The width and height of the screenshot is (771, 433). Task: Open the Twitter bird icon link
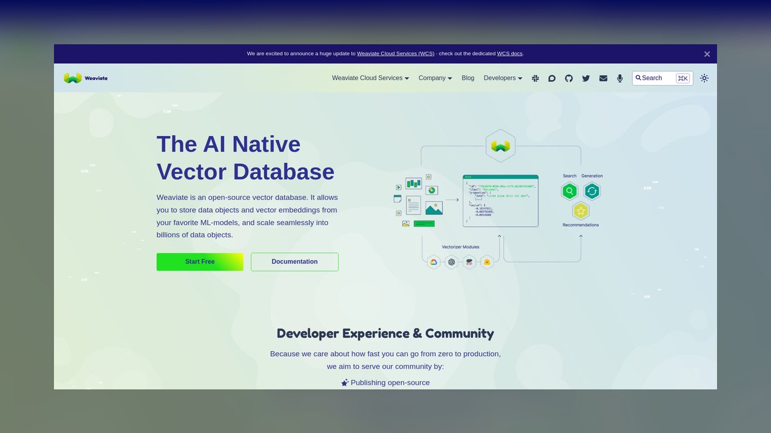click(586, 78)
